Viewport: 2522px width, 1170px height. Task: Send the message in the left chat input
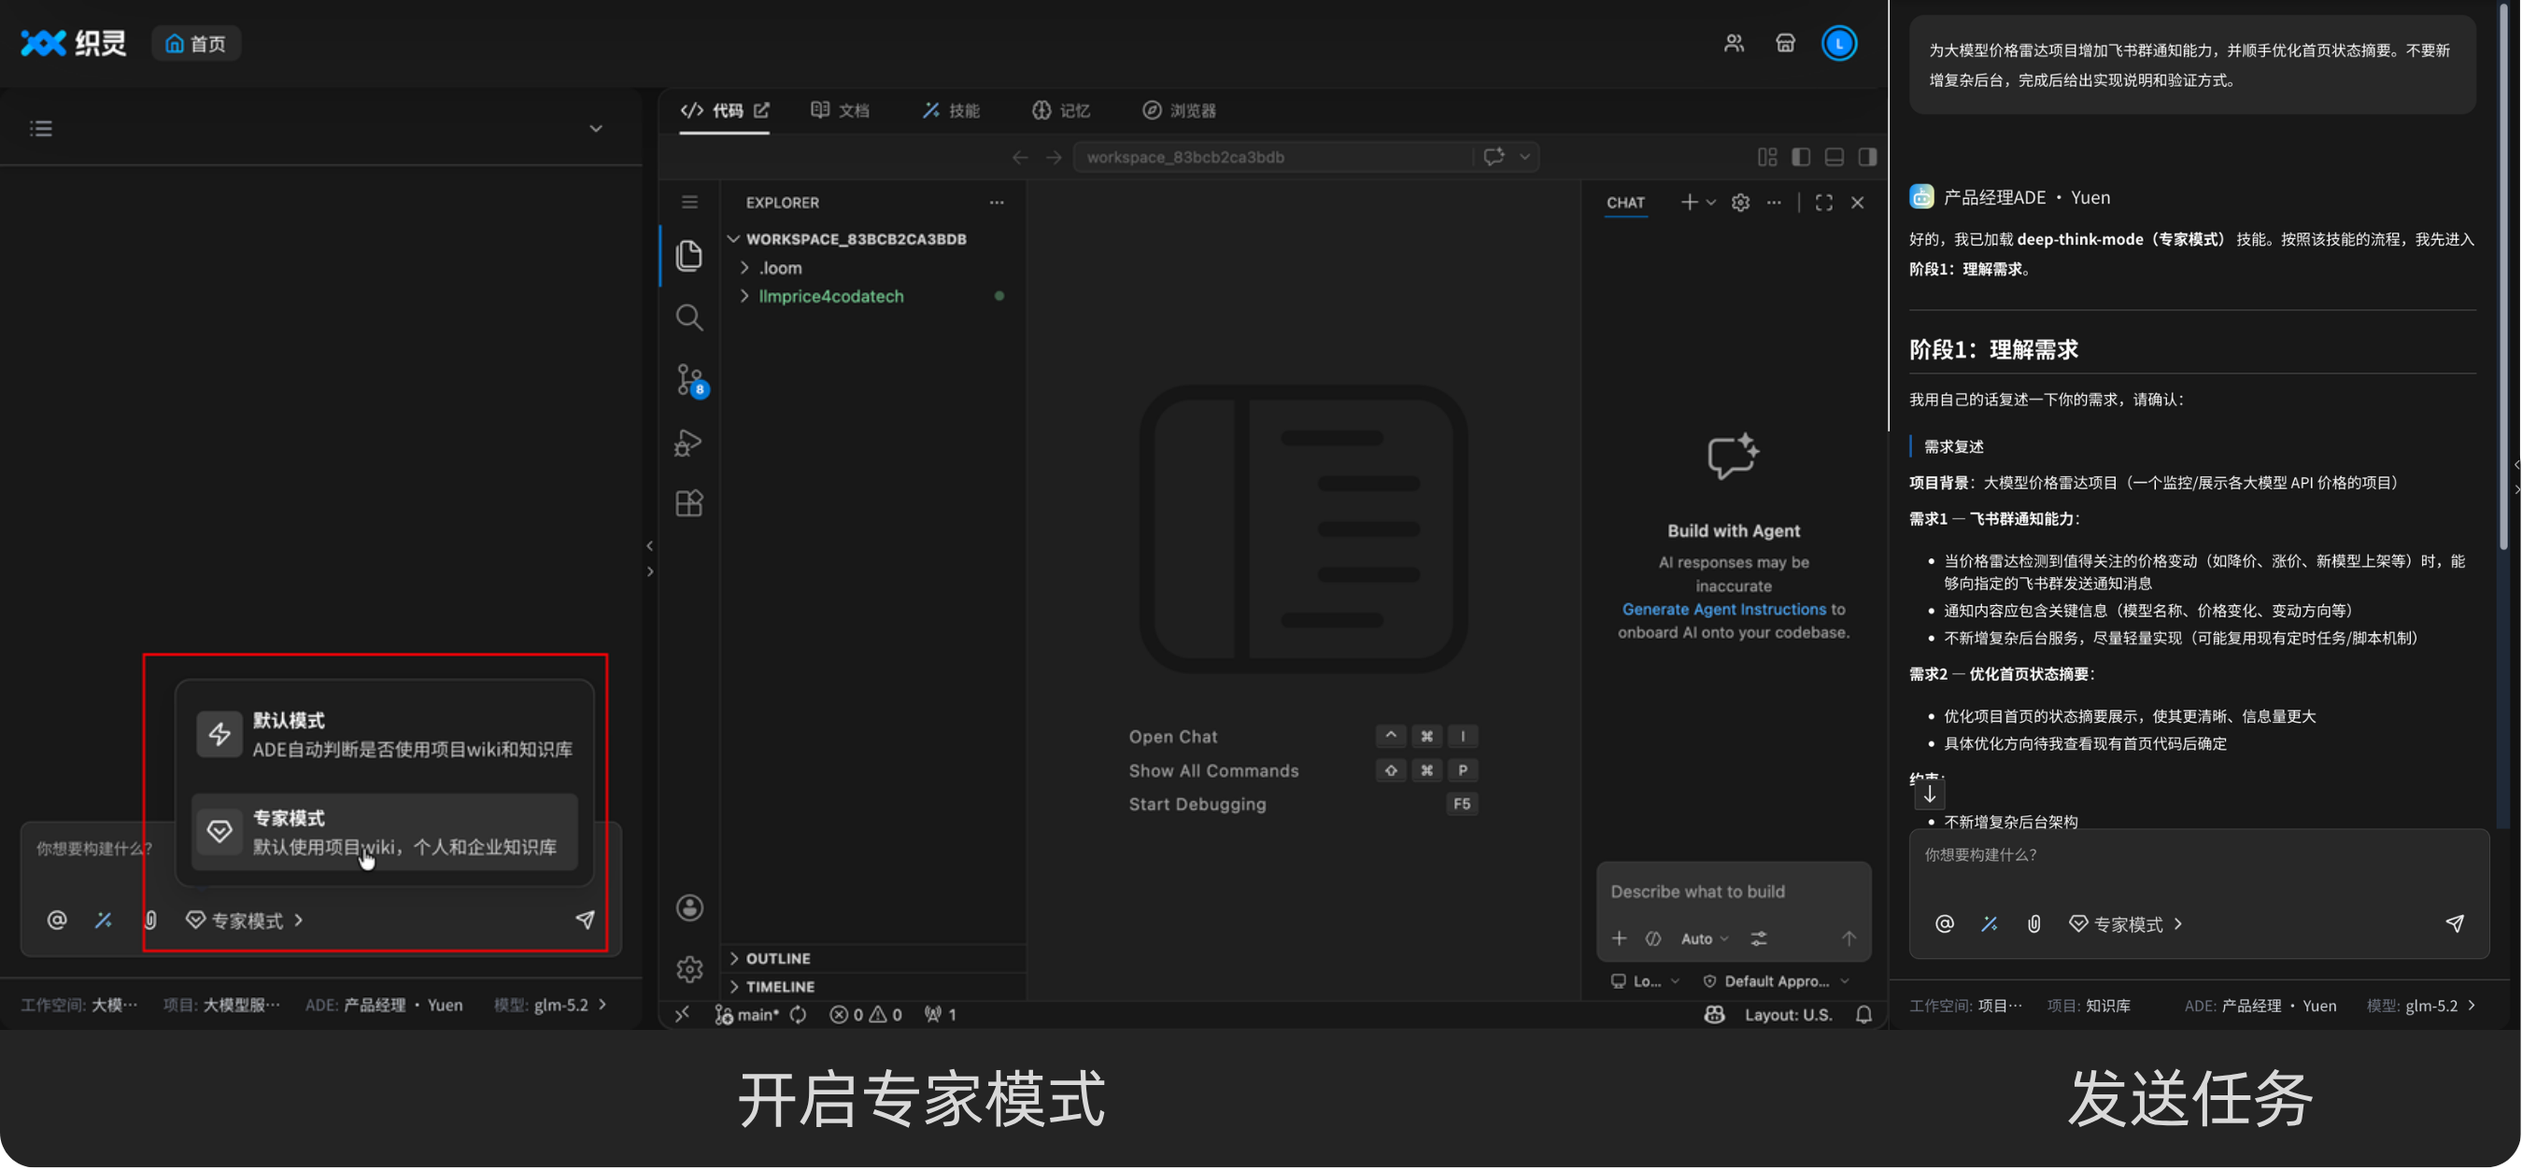click(x=585, y=920)
